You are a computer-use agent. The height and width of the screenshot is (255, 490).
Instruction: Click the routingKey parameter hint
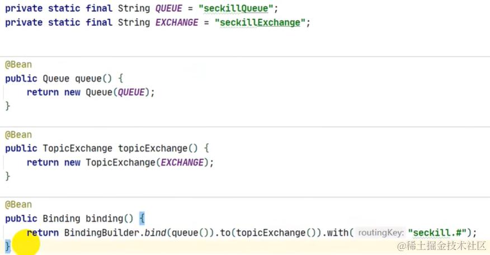pos(380,233)
